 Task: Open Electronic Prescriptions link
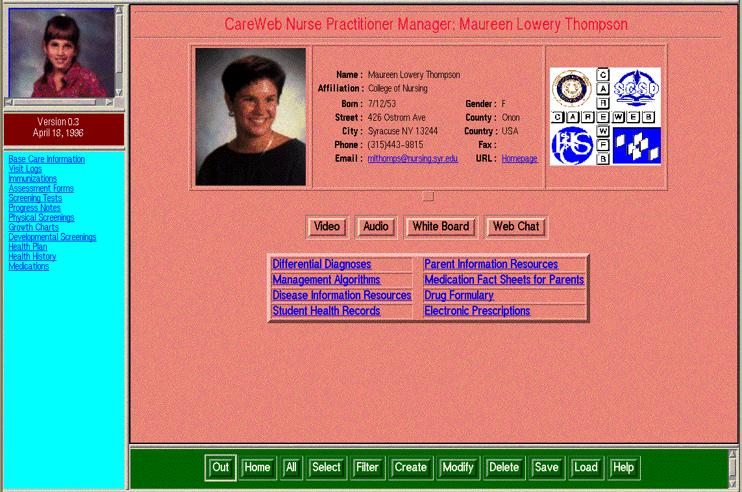[477, 311]
